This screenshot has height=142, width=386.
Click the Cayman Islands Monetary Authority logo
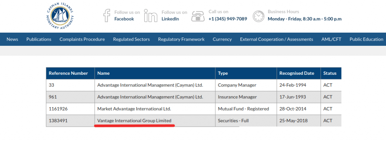tap(60, 16)
